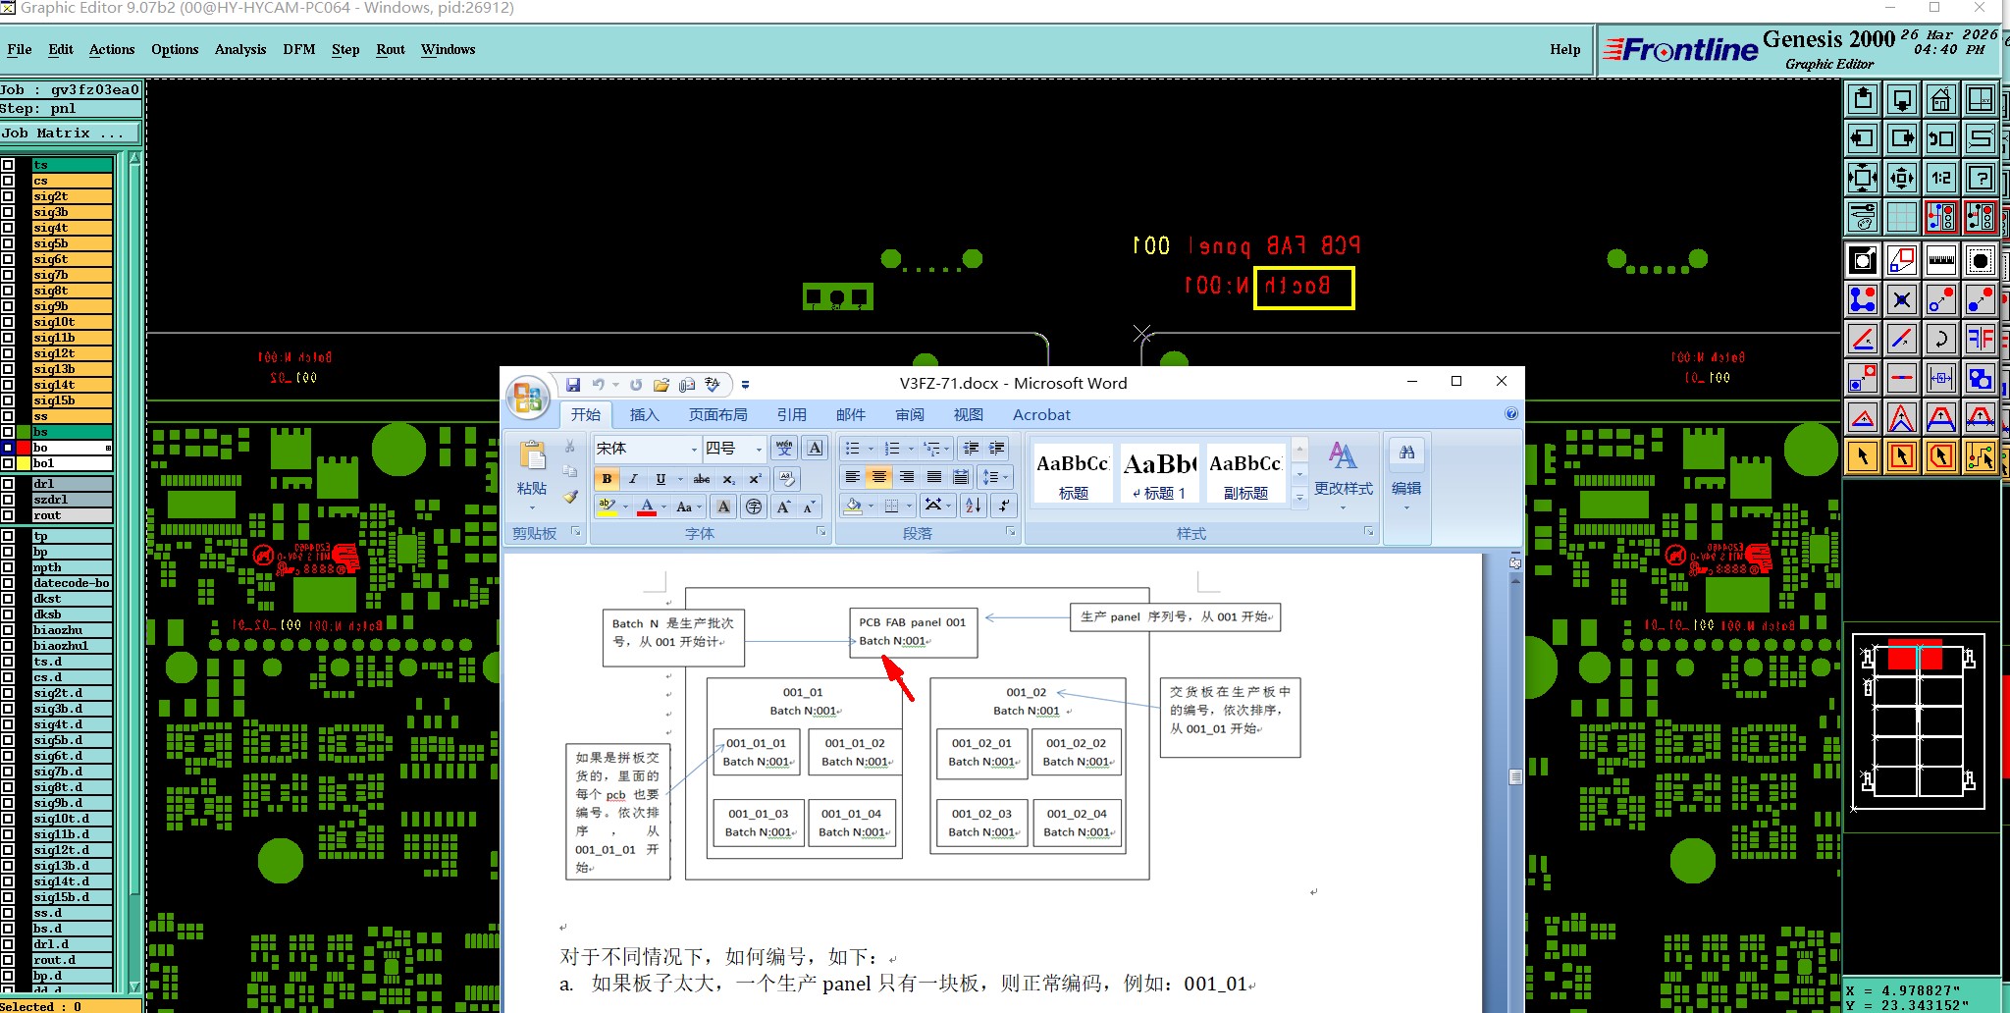Toggle Bold in Word ribbon
The image size is (2010, 1013).
pyautogui.click(x=607, y=479)
